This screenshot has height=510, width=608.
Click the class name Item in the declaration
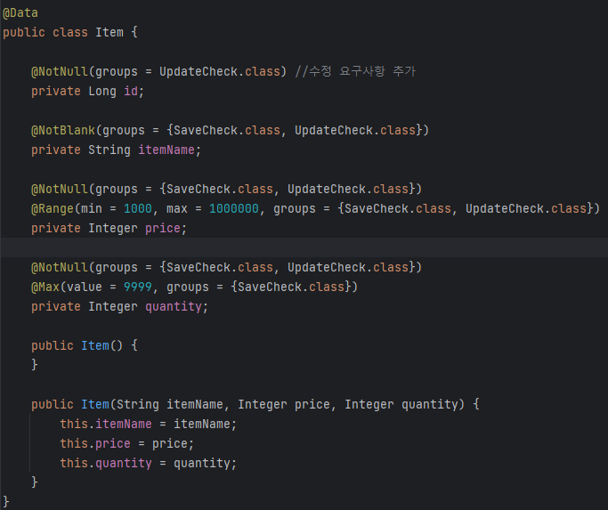click(x=109, y=32)
